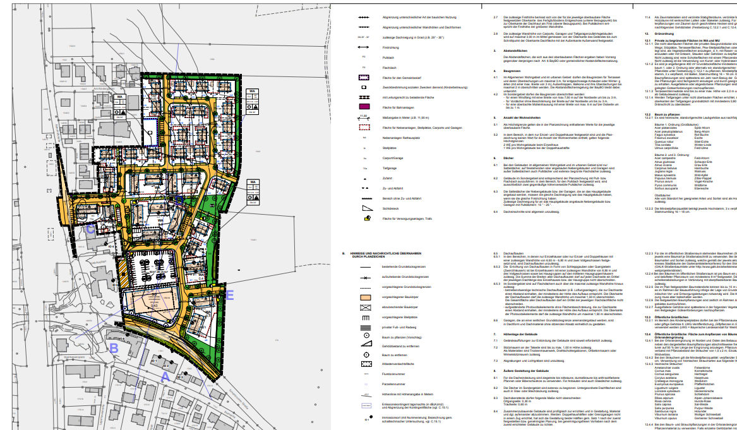The width and height of the screenshot is (737, 430).
Task: Click the tree name 'Quercus robur'
Action: (x=663, y=141)
